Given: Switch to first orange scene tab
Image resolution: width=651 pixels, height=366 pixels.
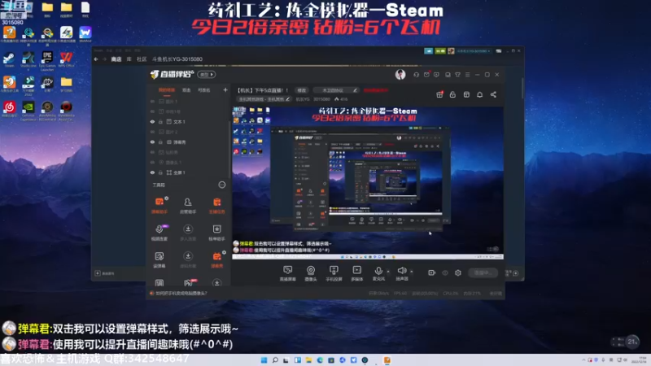Looking at the screenshot, I should point(167,90).
